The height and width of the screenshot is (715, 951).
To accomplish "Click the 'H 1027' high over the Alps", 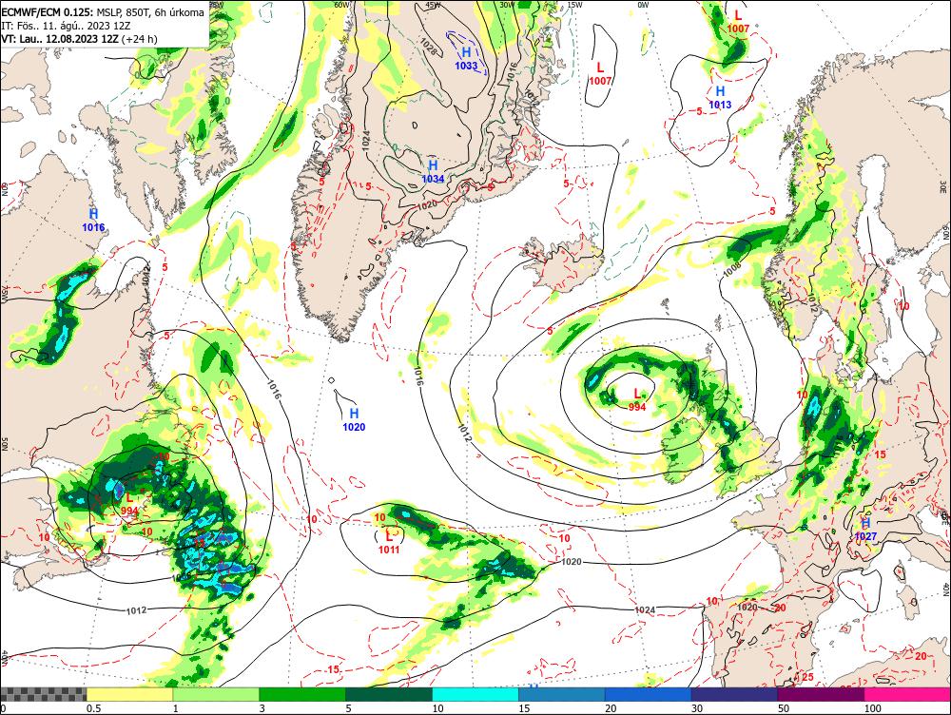I will coord(866,529).
